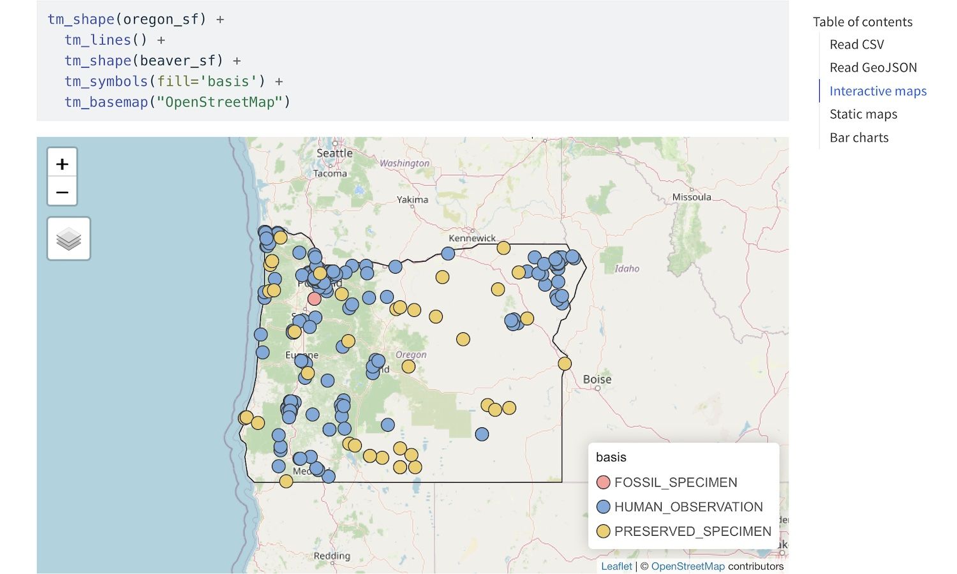The width and height of the screenshot is (957, 574).
Task: Click the map zoom in plus button
Action: coord(62,164)
